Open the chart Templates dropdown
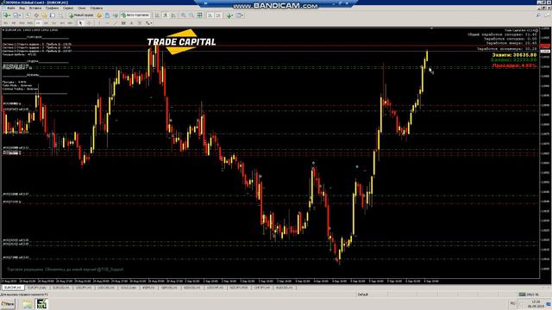The image size is (552, 310). (x=240, y=15)
